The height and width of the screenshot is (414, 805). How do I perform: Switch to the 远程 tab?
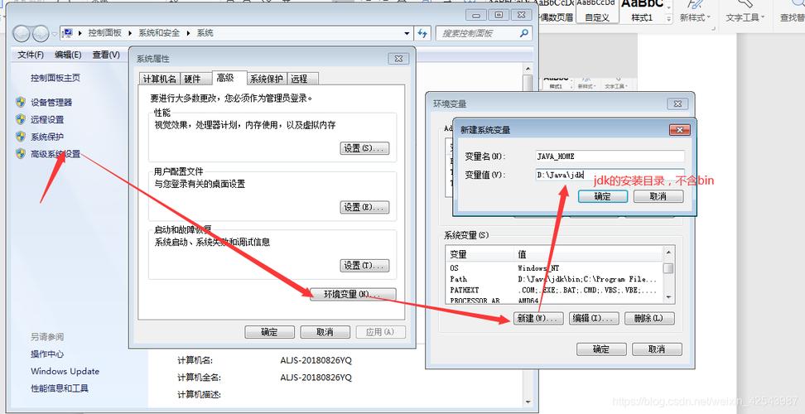(x=303, y=79)
